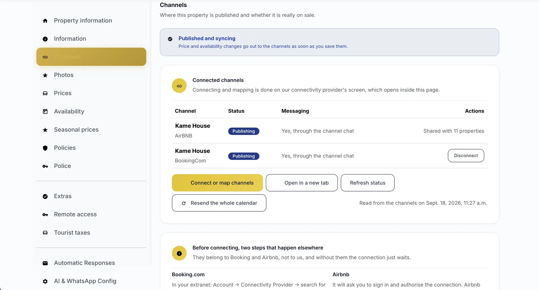Screen dimensions: 539x290
Task: Navigate to Tourist taxes
Action: [91, 233]
